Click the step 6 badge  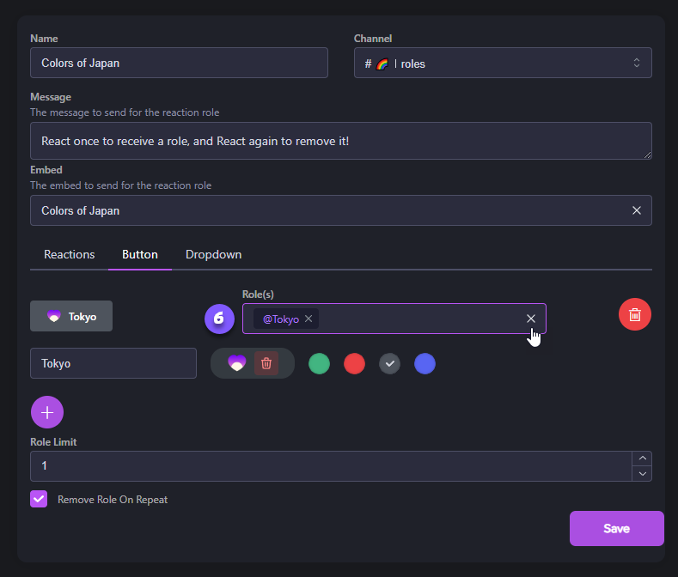coord(219,318)
